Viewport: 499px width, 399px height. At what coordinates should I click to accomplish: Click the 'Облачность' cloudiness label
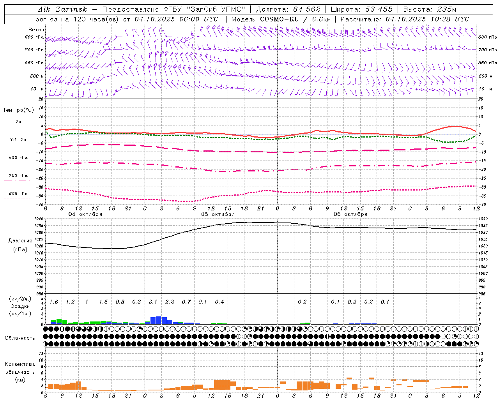[x=20, y=338]
